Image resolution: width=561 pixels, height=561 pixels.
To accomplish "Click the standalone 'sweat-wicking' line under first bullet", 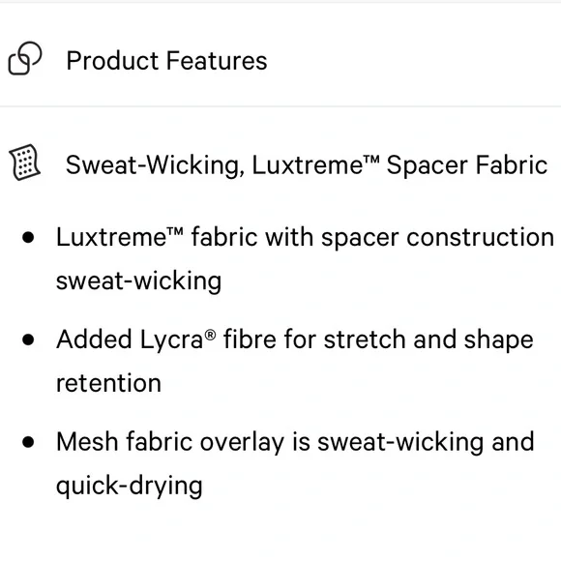I will (139, 281).
